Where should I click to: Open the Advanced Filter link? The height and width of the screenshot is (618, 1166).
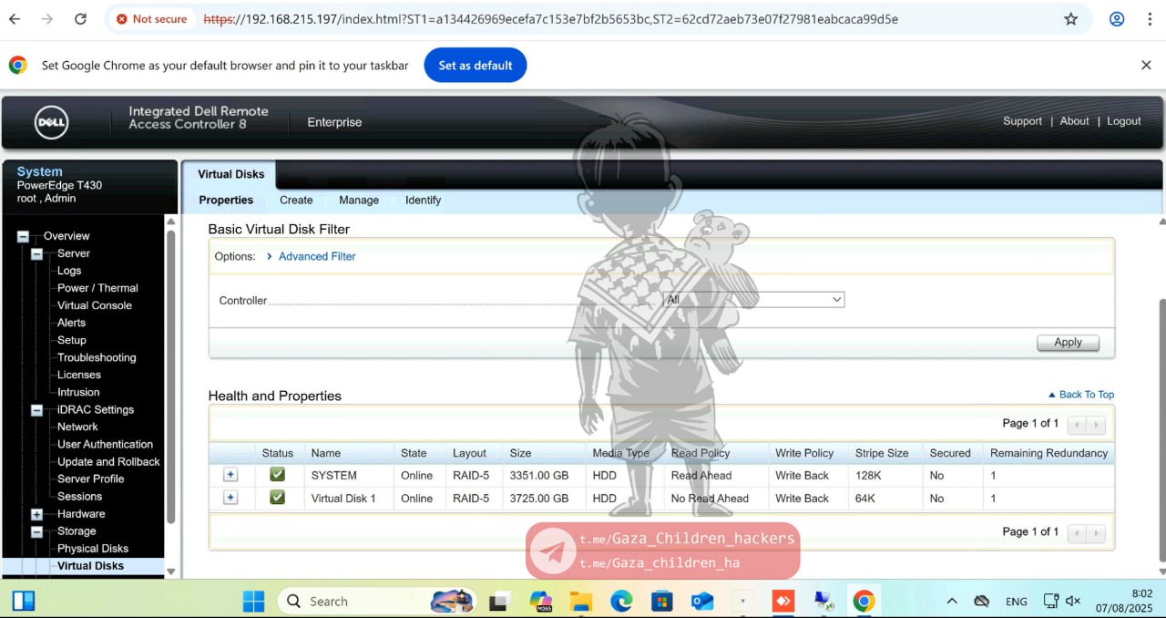click(x=317, y=256)
